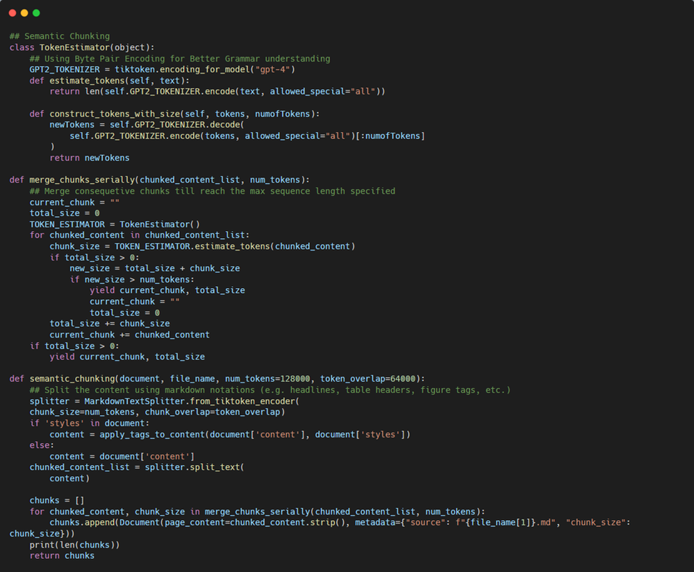This screenshot has width=694, height=572.
Task: Click the yellow minimize window dot
Action: pyautogui.click(x=24, y=12)
